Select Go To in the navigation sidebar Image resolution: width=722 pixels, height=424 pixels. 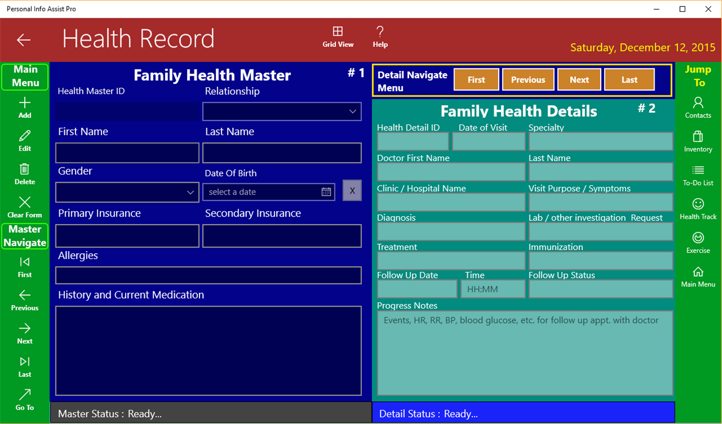point(24,399)
